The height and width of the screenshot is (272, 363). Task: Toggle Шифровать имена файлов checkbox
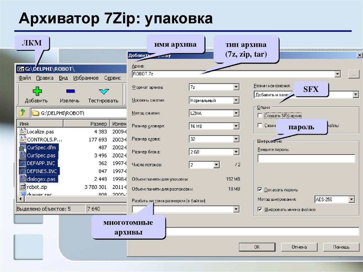coord(260,209)
